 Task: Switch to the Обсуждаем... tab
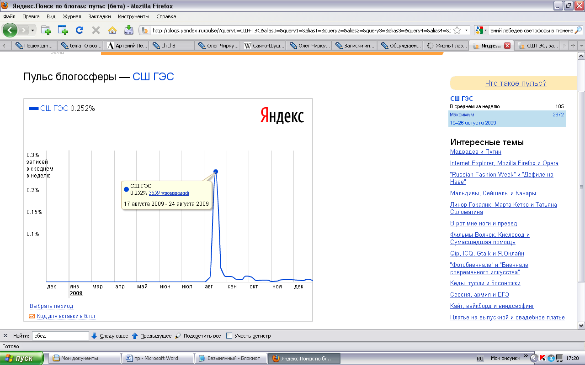tap(401, 46)
